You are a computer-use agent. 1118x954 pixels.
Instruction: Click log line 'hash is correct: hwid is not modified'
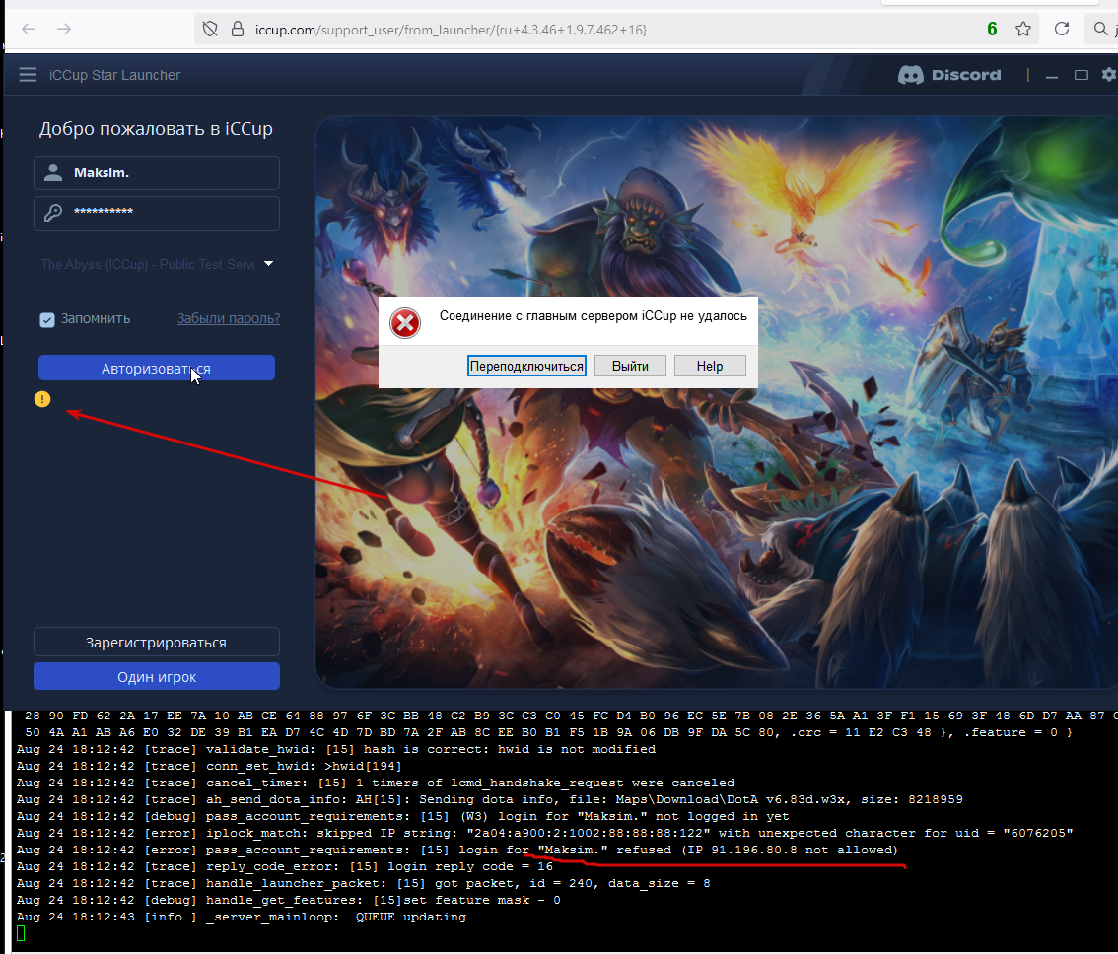pos(336,749)
